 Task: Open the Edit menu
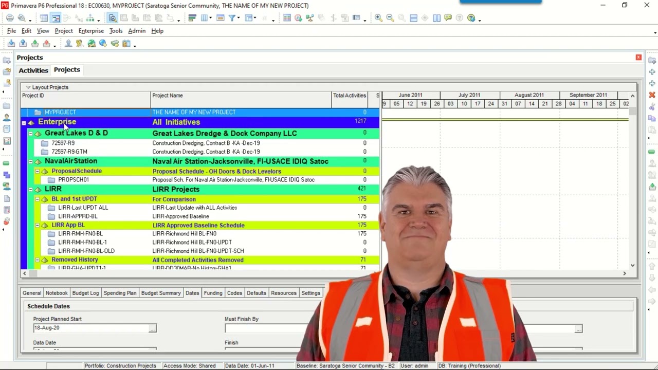coord(26,31)
